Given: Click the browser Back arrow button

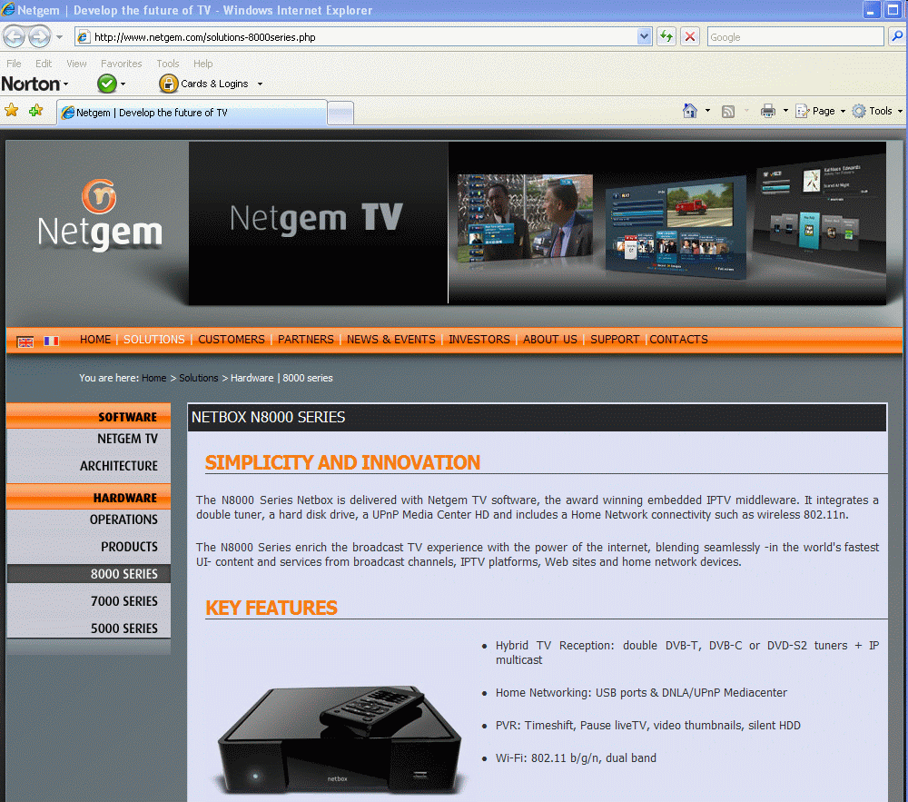Looking at the screenshot, I should [15, 37].
